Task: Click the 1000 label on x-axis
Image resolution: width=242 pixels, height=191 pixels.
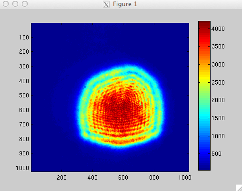Action: (x=185, y=178)
